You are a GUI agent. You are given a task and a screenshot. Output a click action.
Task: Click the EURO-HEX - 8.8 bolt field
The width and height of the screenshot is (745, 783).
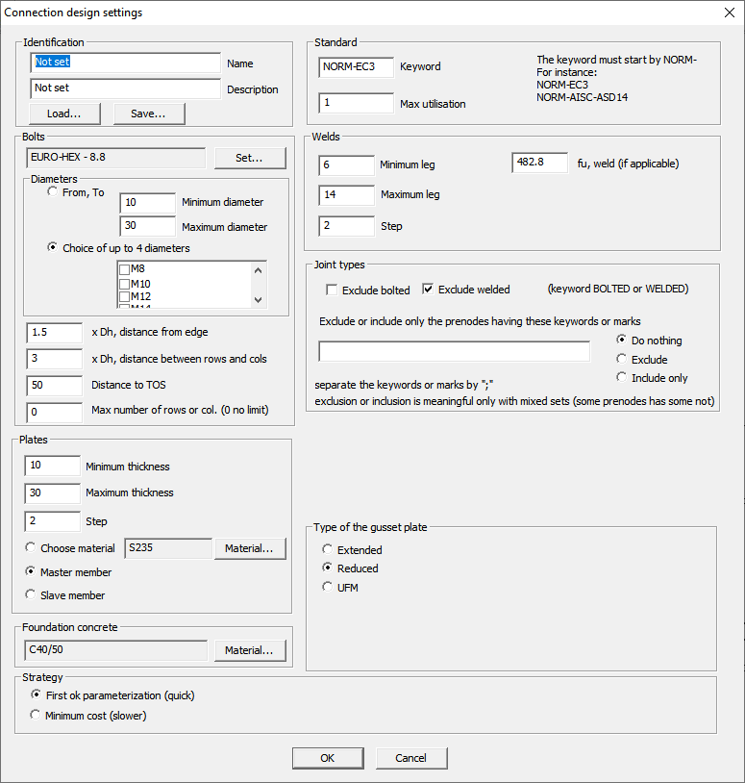[x=115, y=158]
